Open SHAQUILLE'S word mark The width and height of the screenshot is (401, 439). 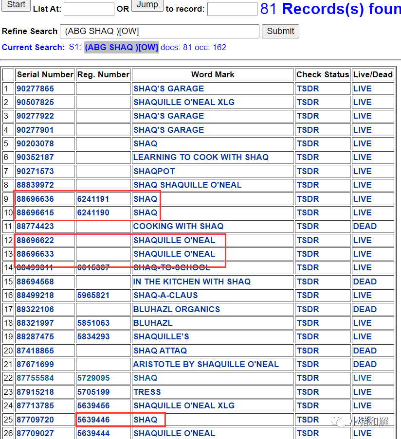[x=161, y=337]
